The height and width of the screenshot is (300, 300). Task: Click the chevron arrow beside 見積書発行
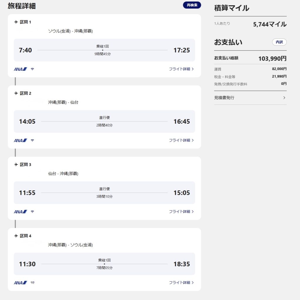coord(284,98)
